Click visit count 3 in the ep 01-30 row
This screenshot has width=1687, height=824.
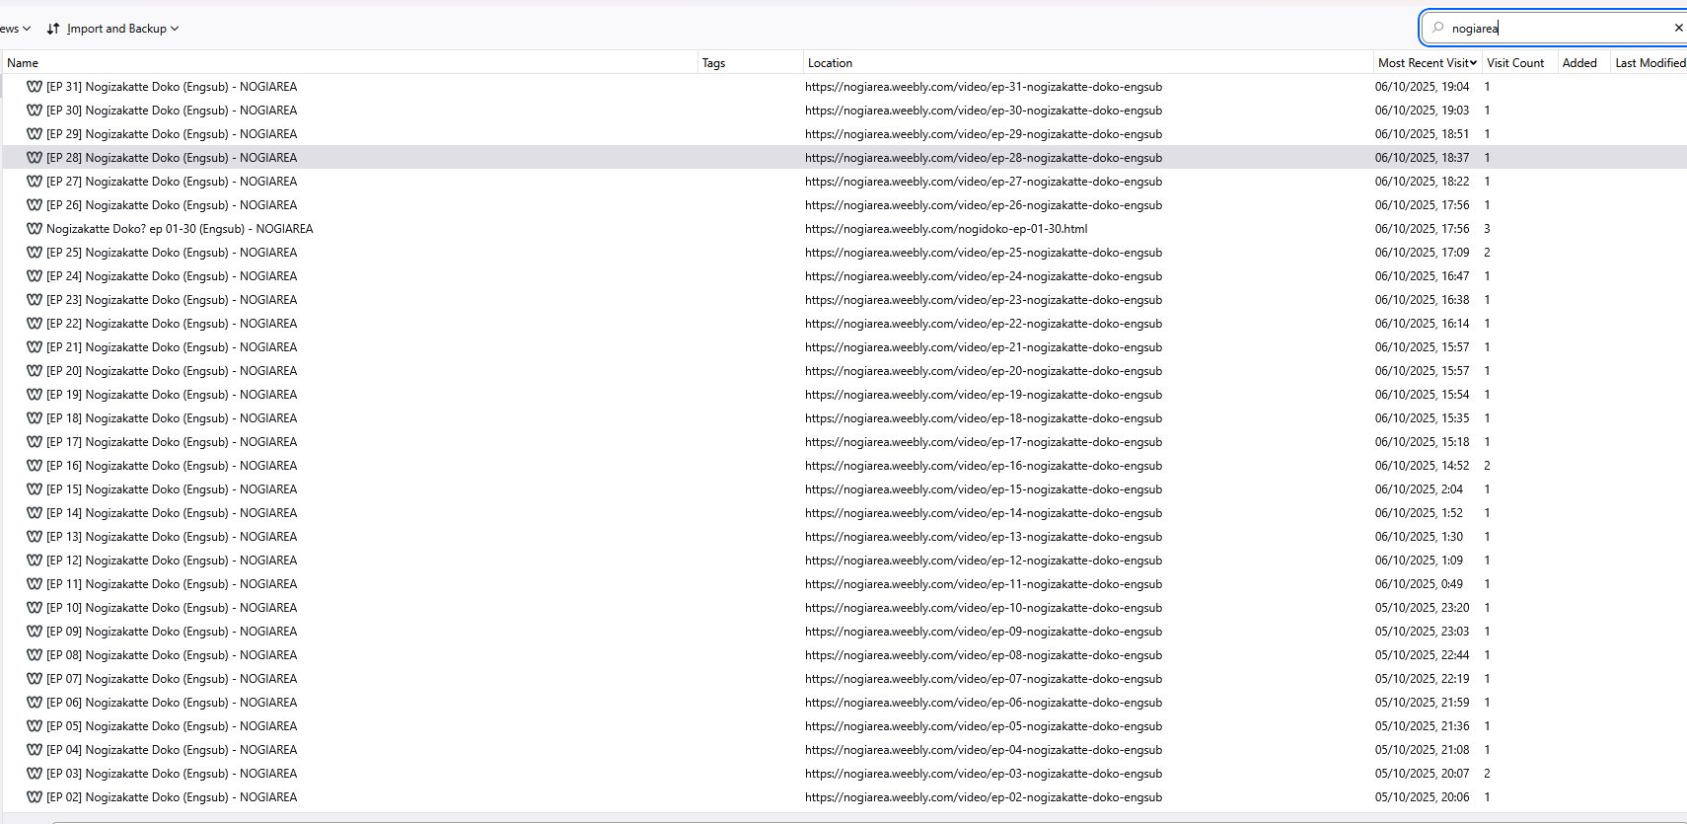1487,229
